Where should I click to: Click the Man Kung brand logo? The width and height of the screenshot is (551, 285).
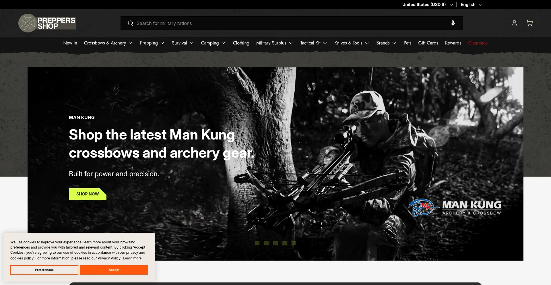[455, 208]
